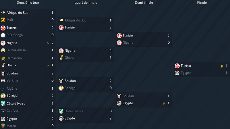Click the penalty marker beside Égypte in Demi-finale
This screenshot has width=230, height=129.
pos(164,103)
